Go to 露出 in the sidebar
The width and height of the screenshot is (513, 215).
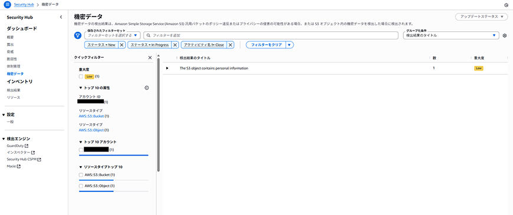[10, 44]
